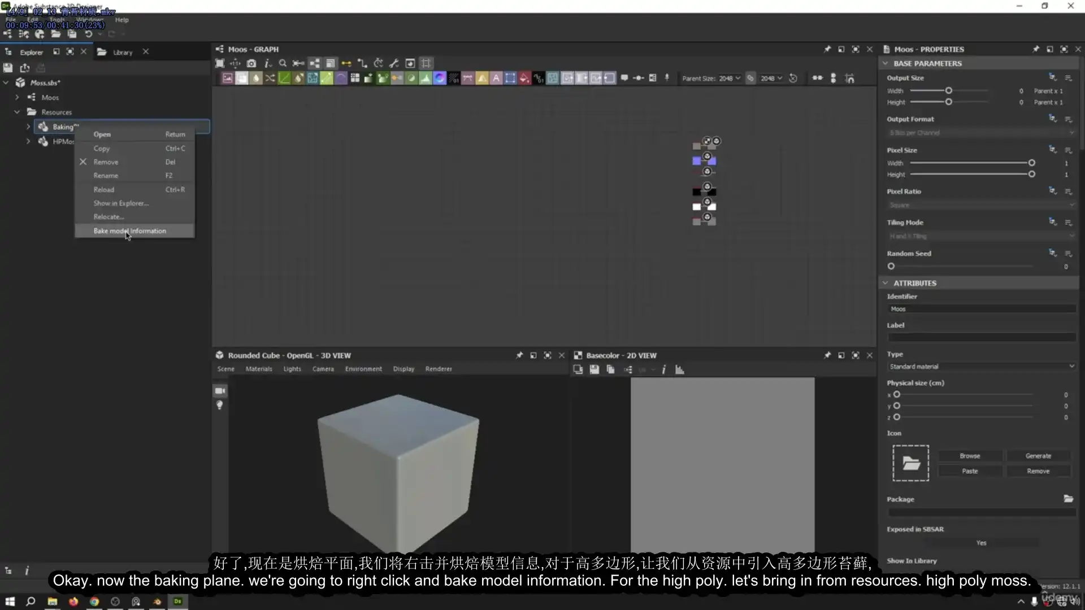The height and width of the screenshot is (610, 1085).
Task: Activate the graph search magnifier icon
Action: coord(283,63)
